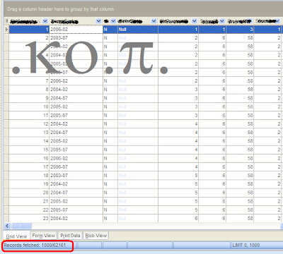283x254 pixels.
Task: Click the grid corner selector icon
Action: pos(6,21)
